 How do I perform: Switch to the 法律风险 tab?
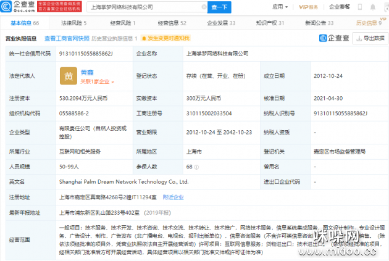74,23
